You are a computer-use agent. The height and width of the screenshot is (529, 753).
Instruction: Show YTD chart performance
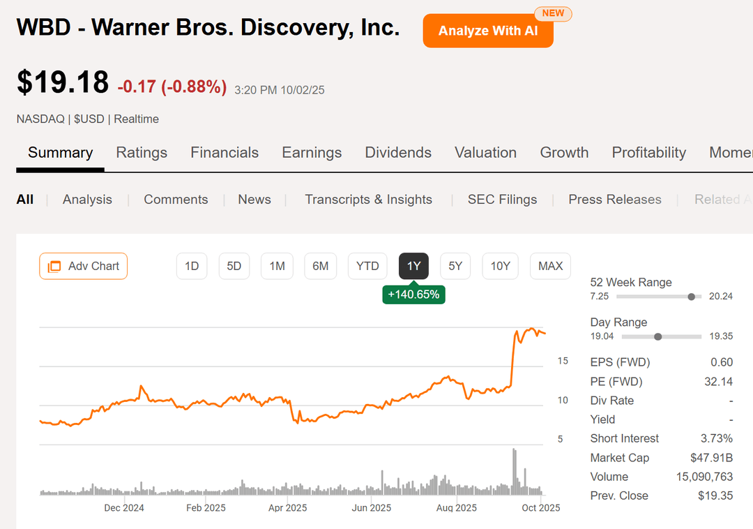(x=367, y=266)
